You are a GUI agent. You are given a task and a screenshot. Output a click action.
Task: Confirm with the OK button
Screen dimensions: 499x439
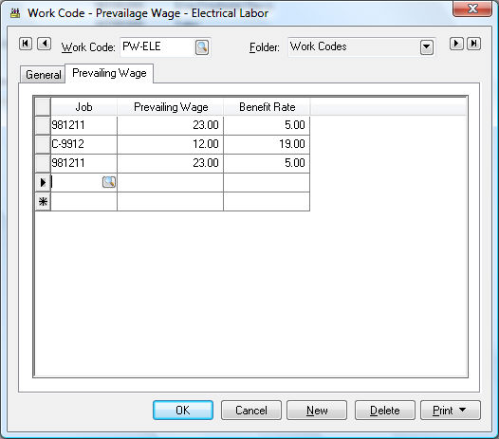183,410
